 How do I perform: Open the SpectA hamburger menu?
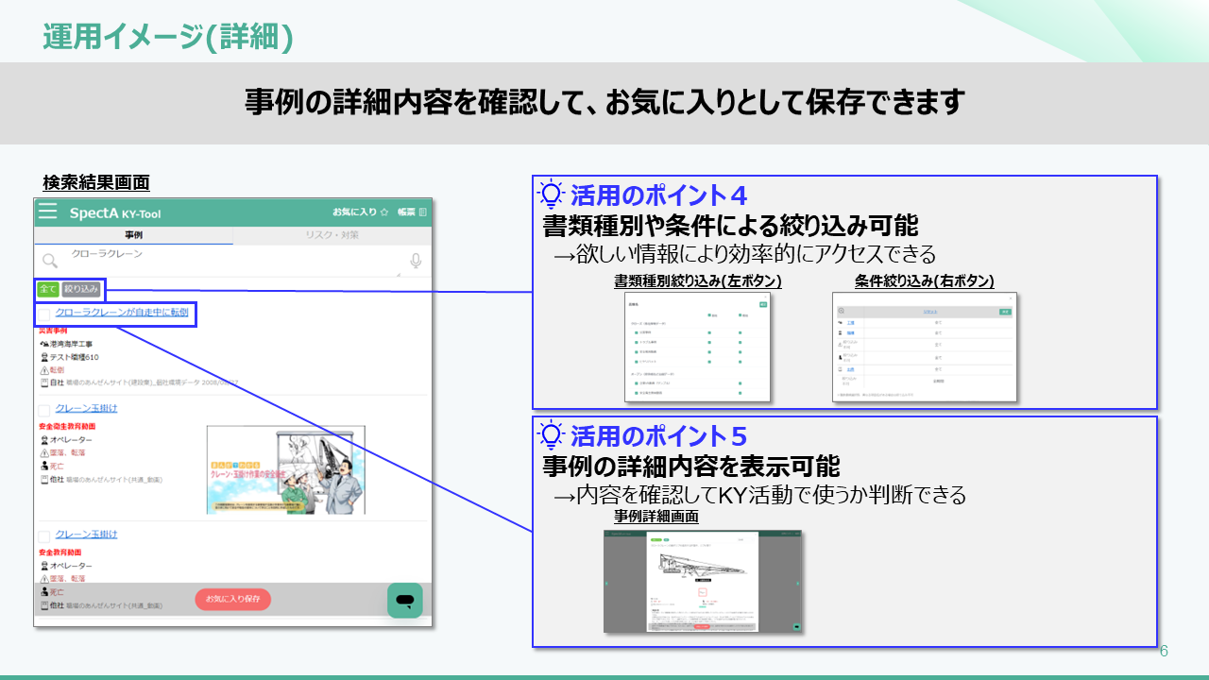point(48,212)
